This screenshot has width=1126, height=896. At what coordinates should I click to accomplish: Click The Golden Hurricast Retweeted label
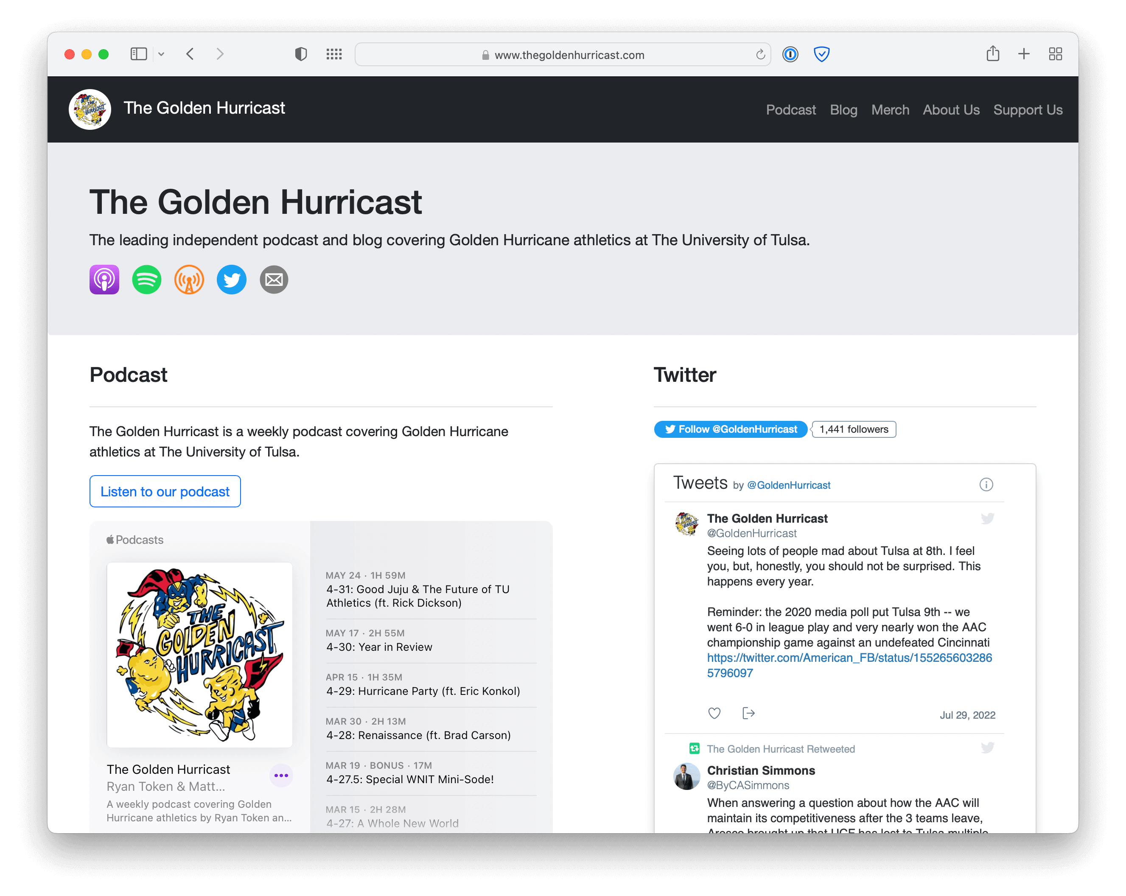coord(781,749)
